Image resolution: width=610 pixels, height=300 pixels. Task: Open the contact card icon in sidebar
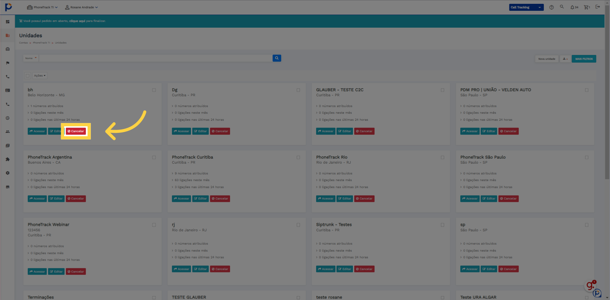tap(8, 90)
